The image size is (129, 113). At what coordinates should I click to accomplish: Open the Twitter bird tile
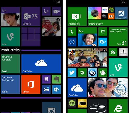72,73
